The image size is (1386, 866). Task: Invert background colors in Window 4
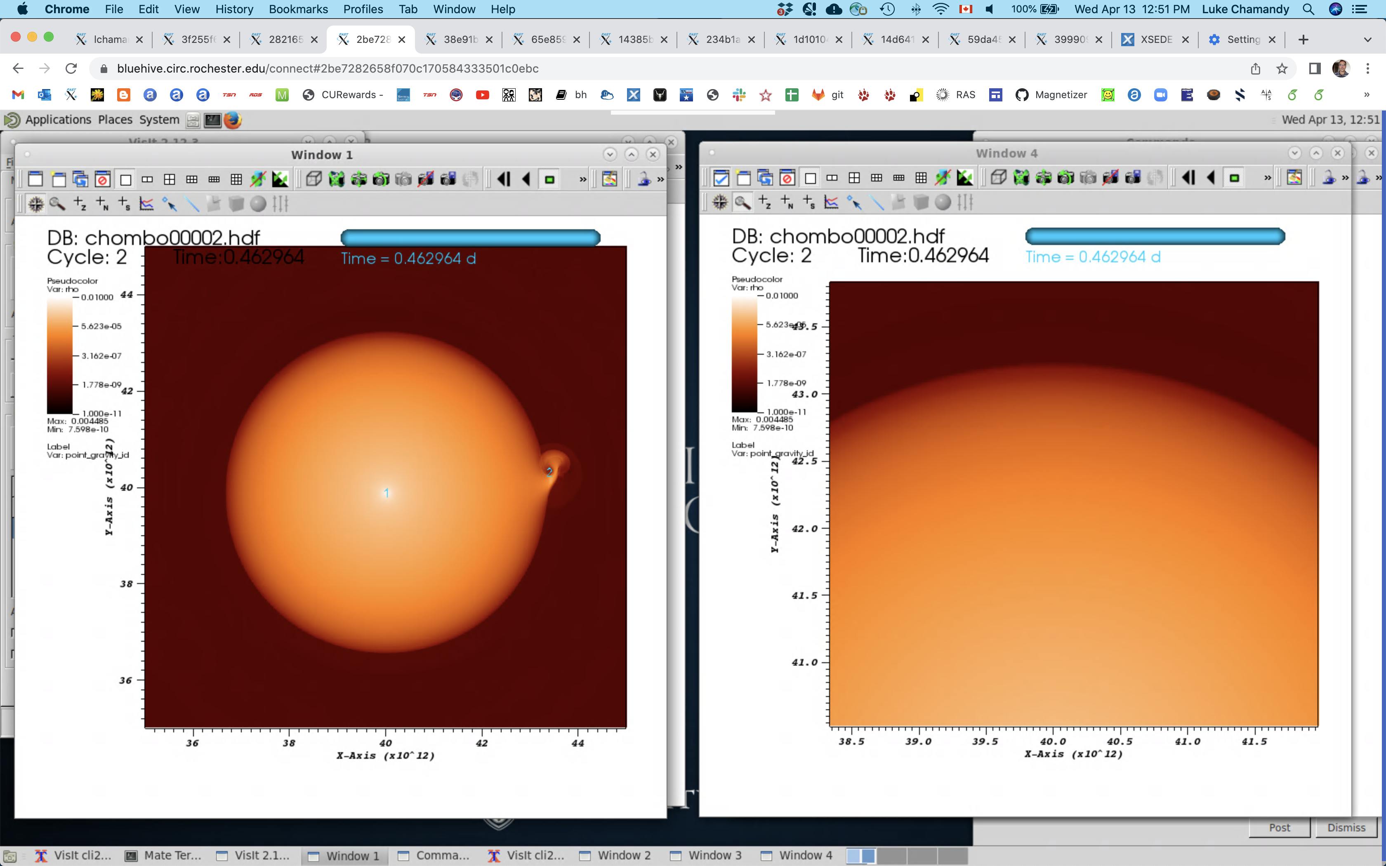click(965, 178)
